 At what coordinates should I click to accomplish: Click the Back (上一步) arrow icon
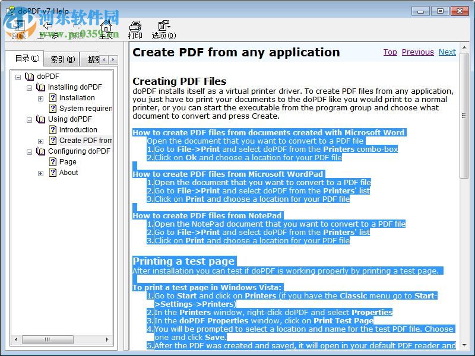47,27
